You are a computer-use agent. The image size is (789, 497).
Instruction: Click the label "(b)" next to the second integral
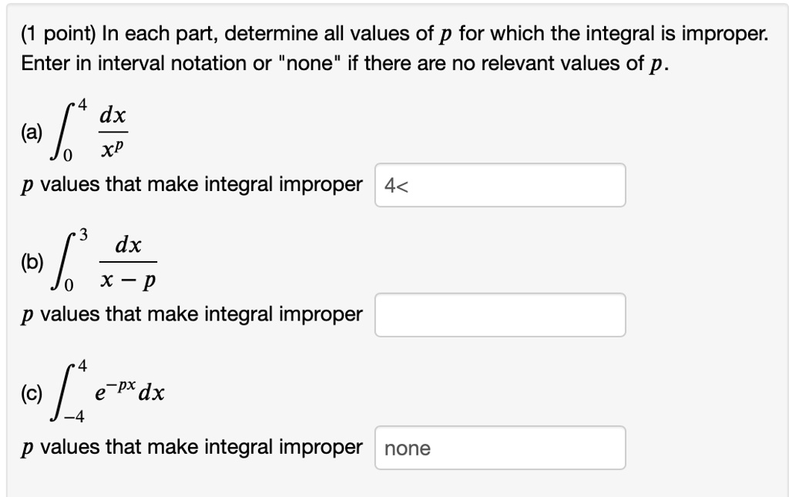32,261
